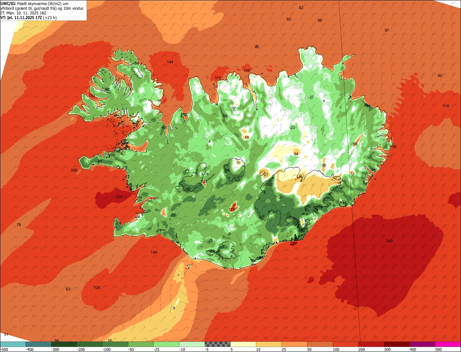Click the 16 value above the legend

110,340
